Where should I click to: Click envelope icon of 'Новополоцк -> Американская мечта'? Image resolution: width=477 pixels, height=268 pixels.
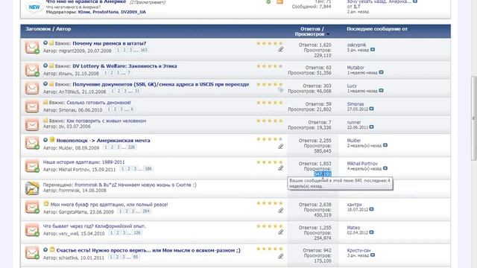[32, 143]
